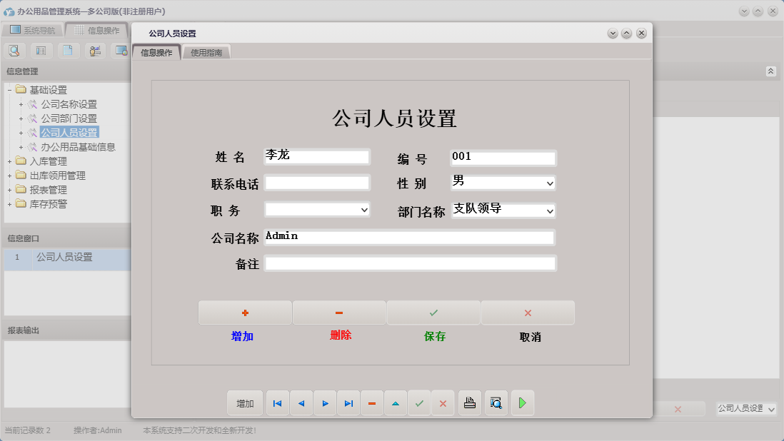784x441 pixels.
Task: Click the personnel figure toolbar icon
Action: [94, 51]
